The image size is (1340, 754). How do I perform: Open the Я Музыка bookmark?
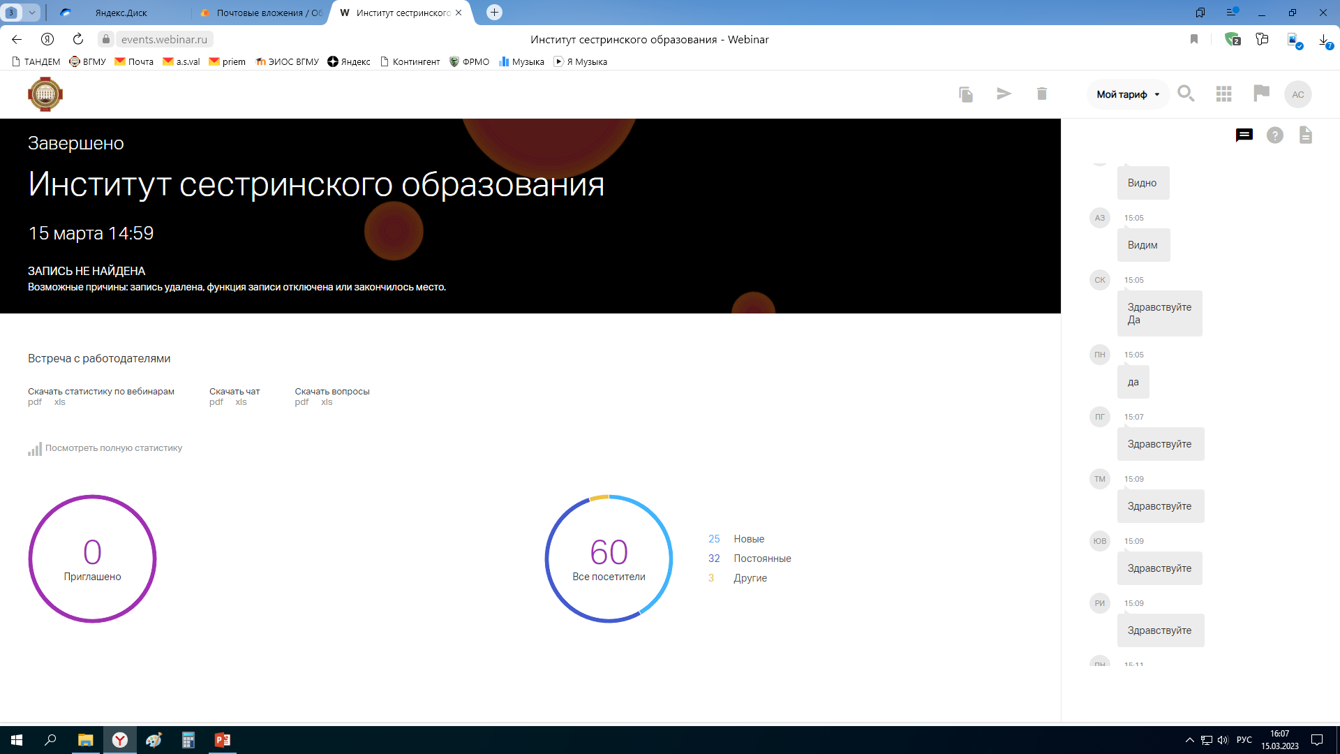tap(580, 61)
